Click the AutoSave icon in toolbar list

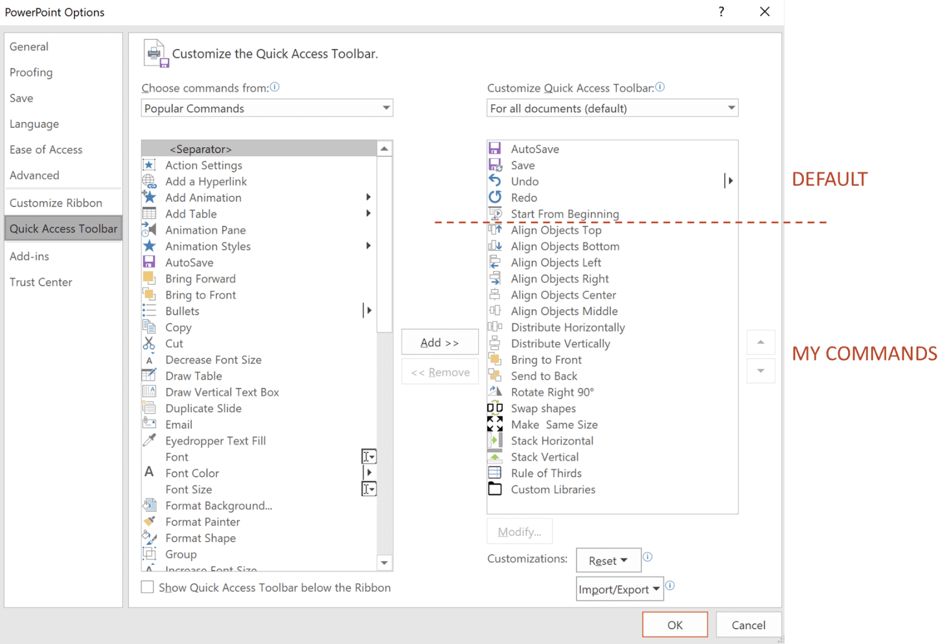point(495,149)
